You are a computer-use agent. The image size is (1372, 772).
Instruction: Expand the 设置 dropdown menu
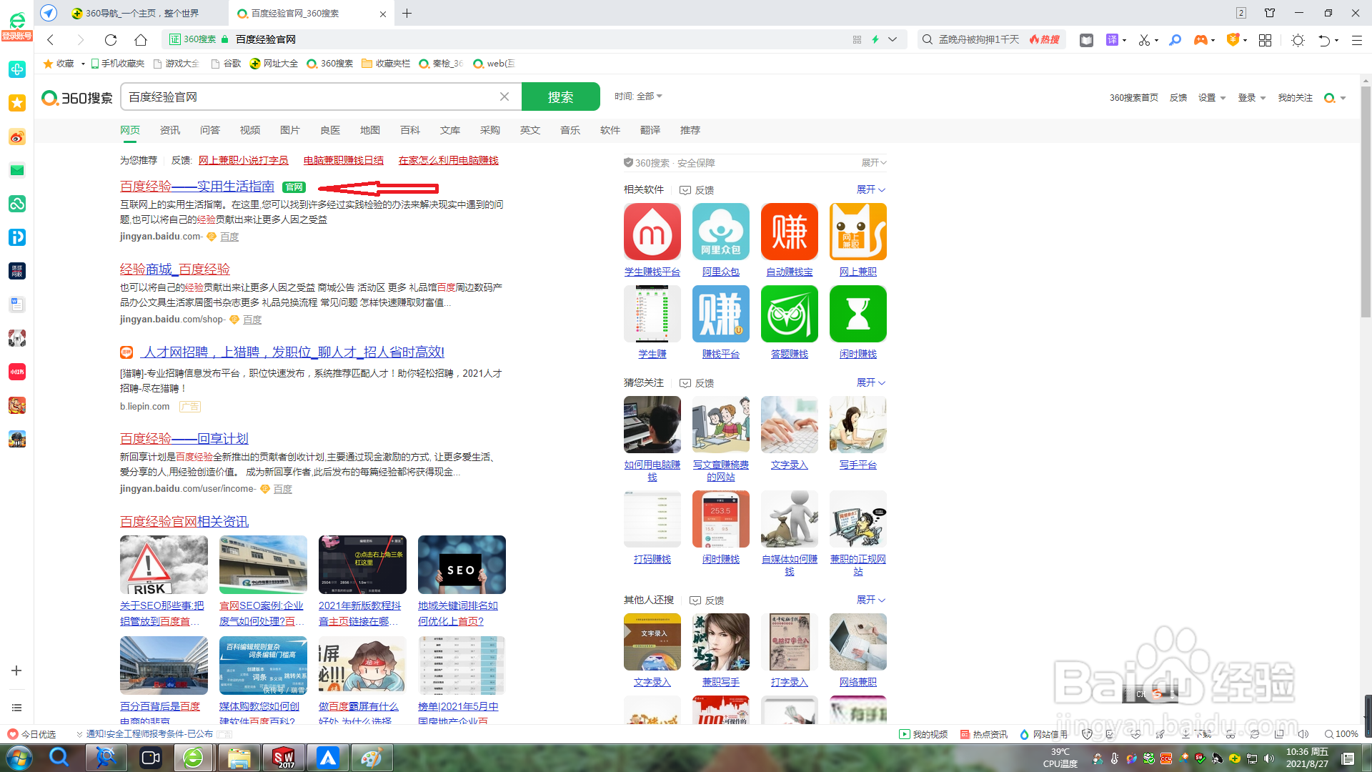[1211, 98]
